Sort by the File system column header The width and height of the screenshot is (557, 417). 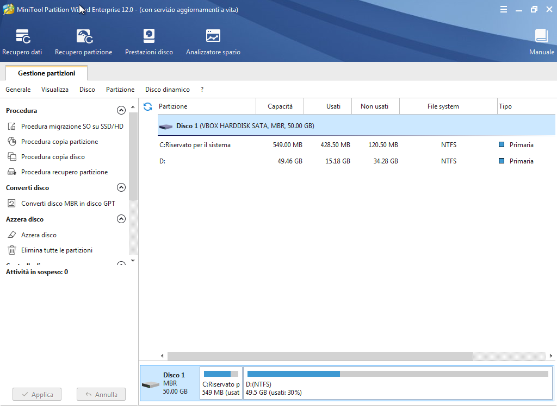click(448, 106)
